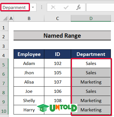Select the Adam cell
Image resolution: width=114 pixels, height=117 pixels.
coord(29,63)
